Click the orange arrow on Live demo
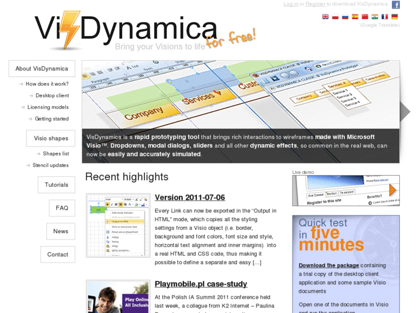 click(392, 190)
